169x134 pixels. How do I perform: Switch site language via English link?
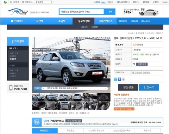(x=165, y=2)
